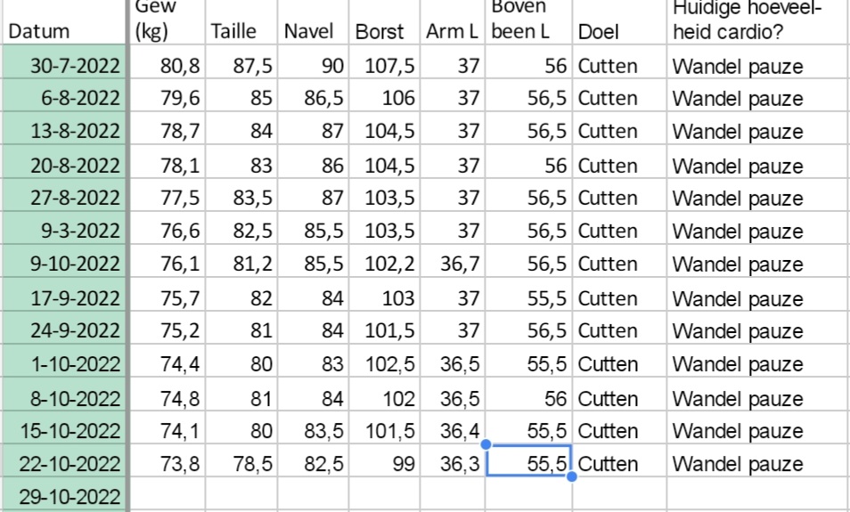The height and width of the screenshot is (512, 850).
Task: Click the Navel value 82,5
Action: (313, 464)
